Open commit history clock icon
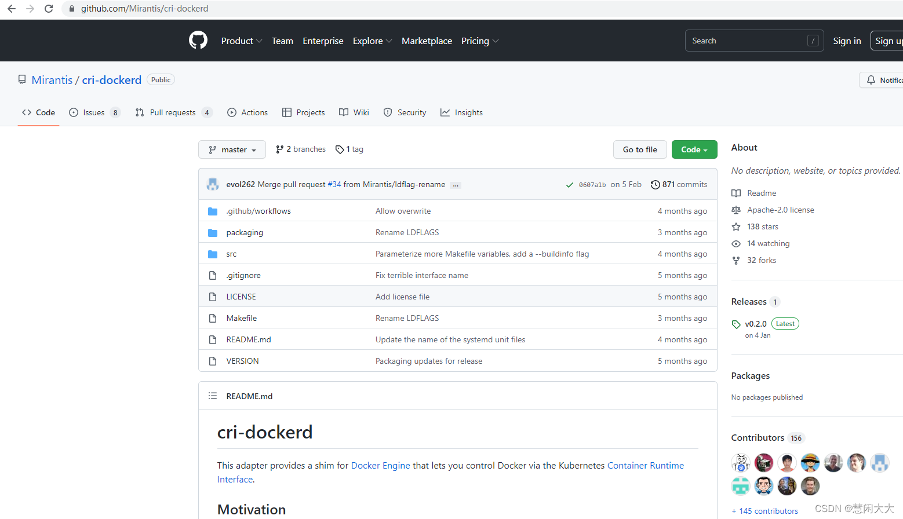This screenshot has height=519, width=903. (656, 184)
